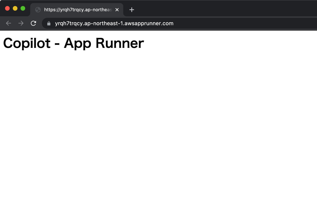Click the Copilot - App Runner heading
The width and height of the screenshot is (317, 217).
coord(73,43)
